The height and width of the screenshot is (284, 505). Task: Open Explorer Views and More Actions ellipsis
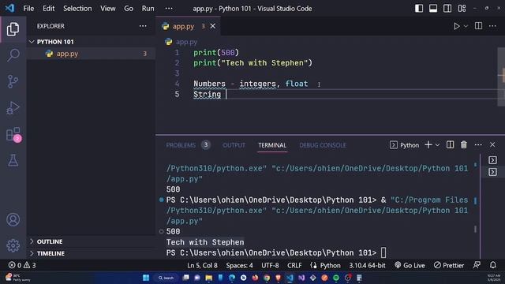(x=143, y=26)
